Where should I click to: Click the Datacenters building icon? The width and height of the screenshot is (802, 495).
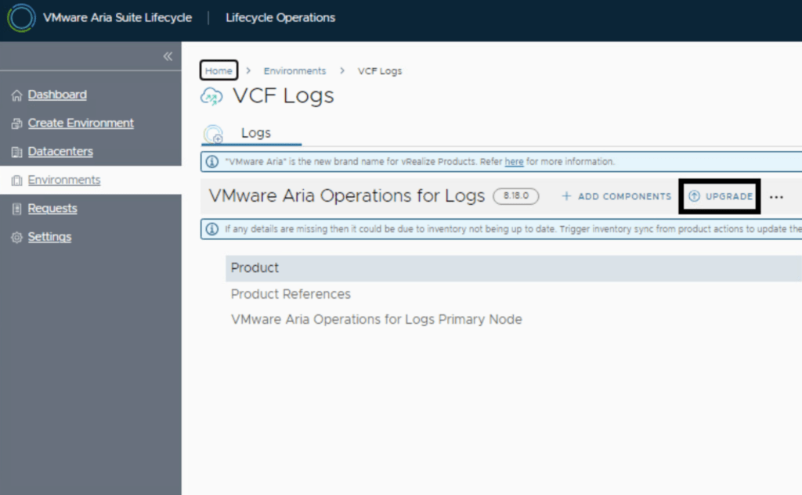pyautogui.click(x=16, y=152)
